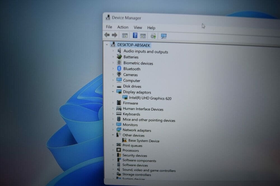Select the DESKTOP-AB56AEK computer name
Viewport: 280px width, 186px height.
click(x=134, y=45)
